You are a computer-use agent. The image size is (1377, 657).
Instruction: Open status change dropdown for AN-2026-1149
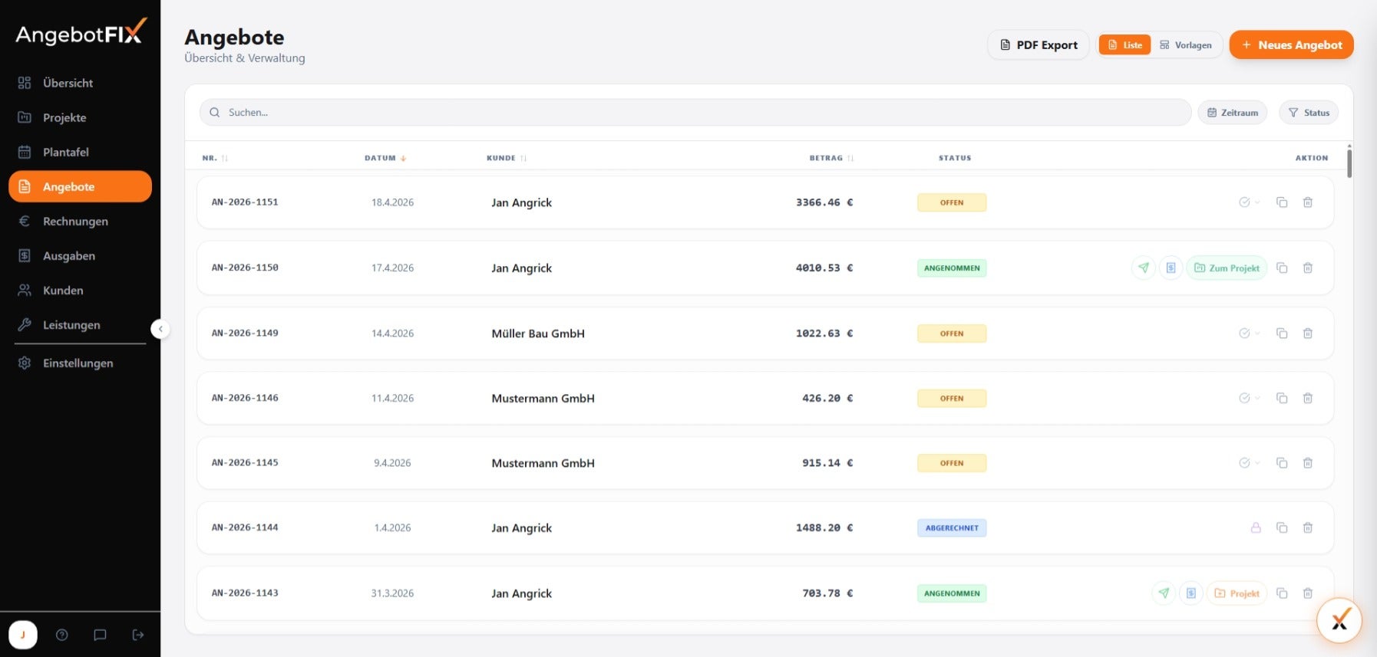coord(1249,333)
